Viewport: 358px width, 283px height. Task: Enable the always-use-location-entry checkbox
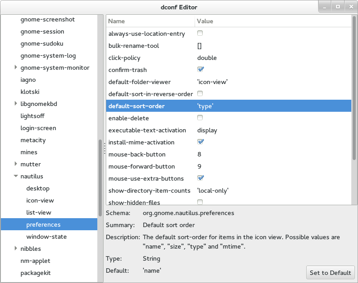click(x=200, y=34)
